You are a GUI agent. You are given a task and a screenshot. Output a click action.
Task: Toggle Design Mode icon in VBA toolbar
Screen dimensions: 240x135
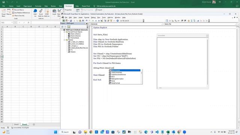(102, 21)
